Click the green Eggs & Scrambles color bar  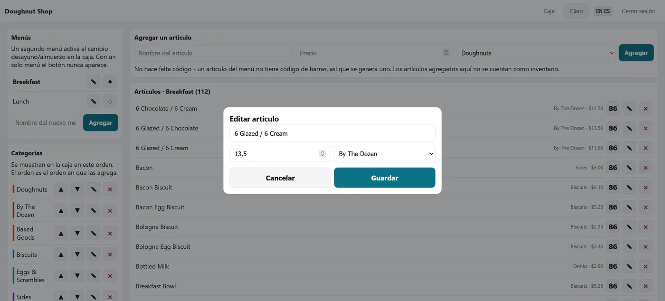pos(14,276)
